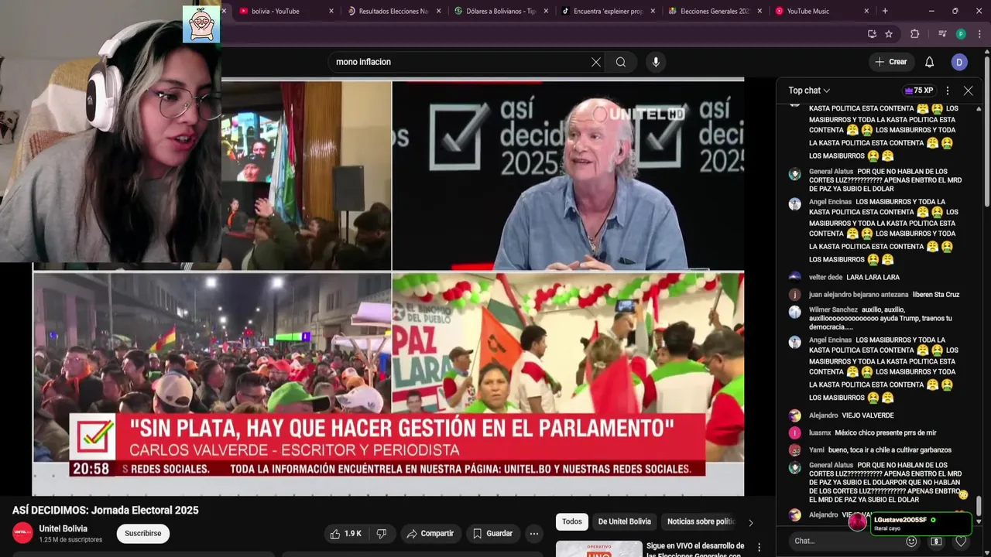This screenshot has height=557, width=991.
Task: Install app icon in address bar
Action: (x=872, y=34)
